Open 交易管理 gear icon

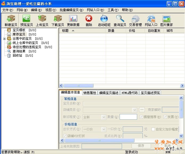pyautogui.click(x=135, y=19)
